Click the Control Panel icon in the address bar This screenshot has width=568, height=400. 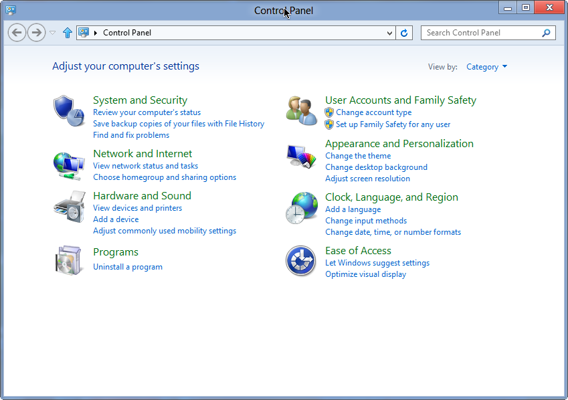point(84,33)
